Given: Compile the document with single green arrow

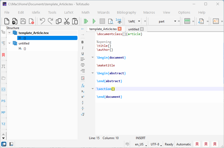Looking at the screenshot, I should [94, 21].
